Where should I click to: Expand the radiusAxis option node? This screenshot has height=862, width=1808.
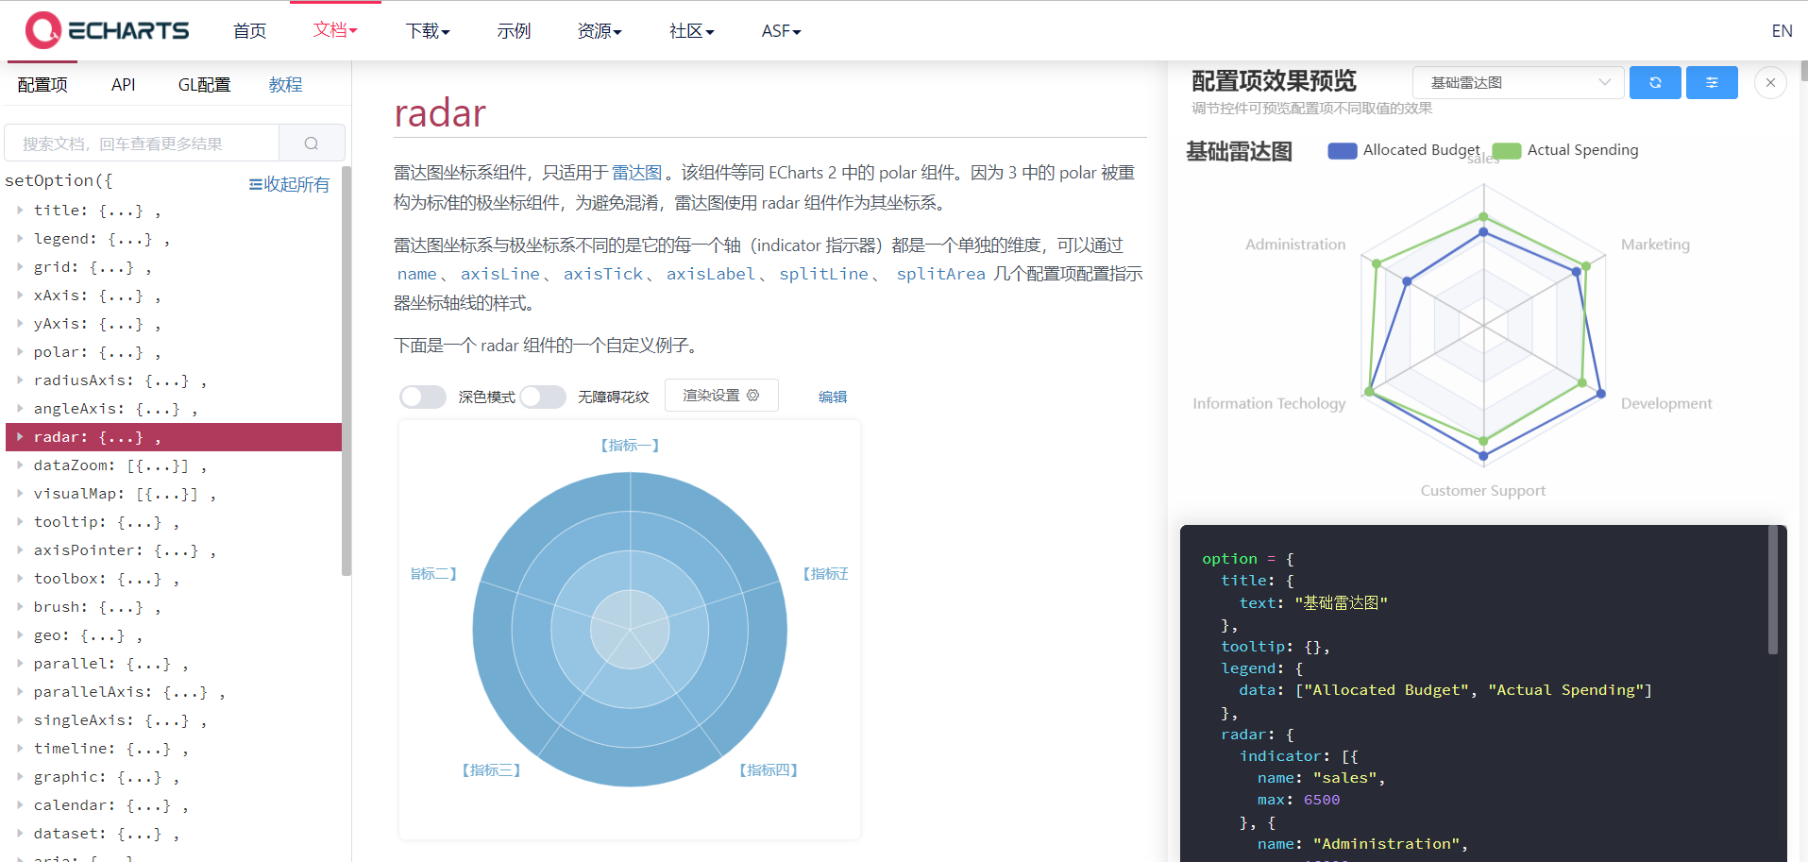coord(20,380)
